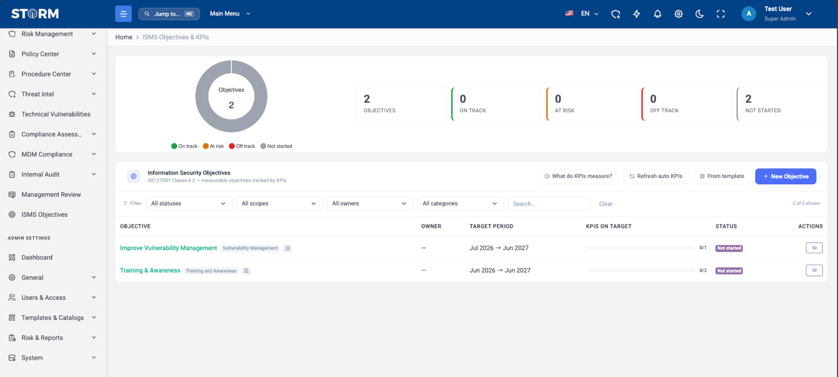Click the STORM logo
Image resolution: width=838 pixels, height=377 pixels.
tap(35, 13)
